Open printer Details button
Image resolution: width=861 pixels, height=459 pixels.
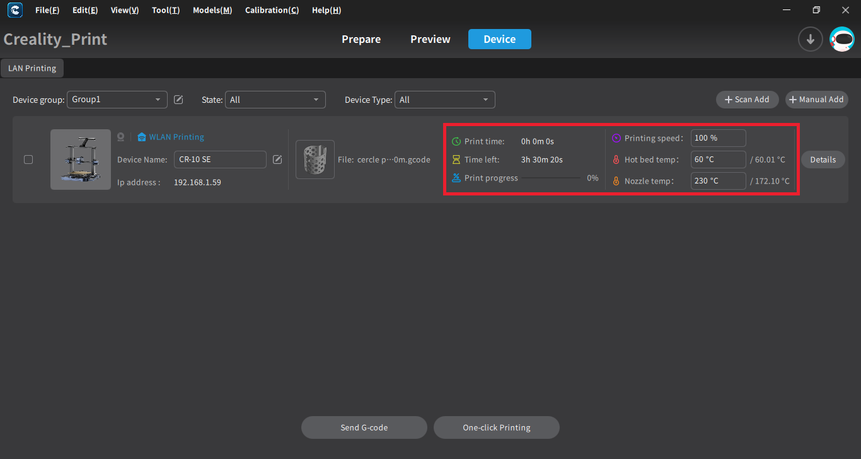pos(823,160)
